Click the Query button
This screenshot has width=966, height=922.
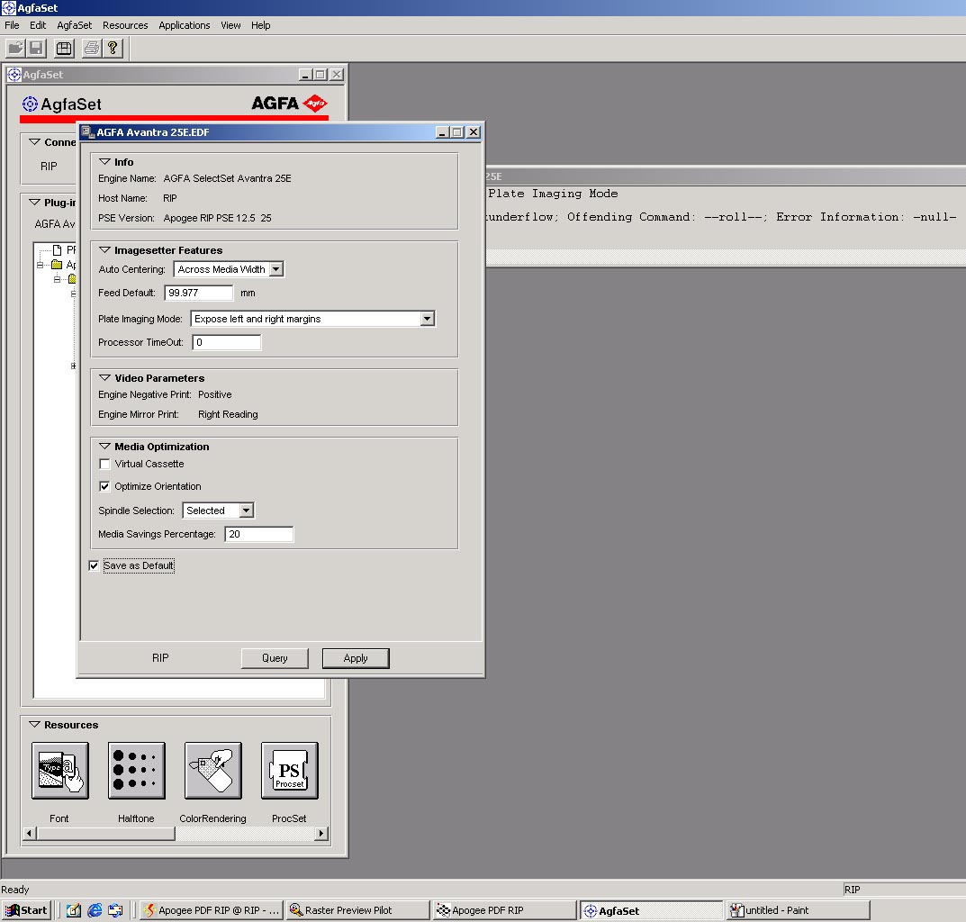[275, 658]
